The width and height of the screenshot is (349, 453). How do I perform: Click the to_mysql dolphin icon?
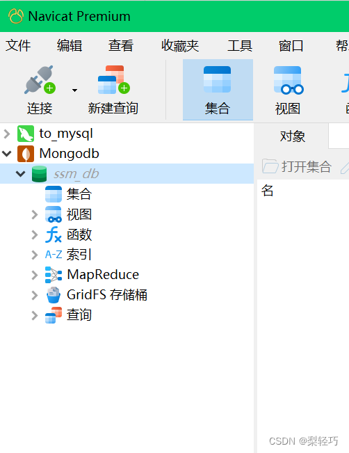click(26, 134)
